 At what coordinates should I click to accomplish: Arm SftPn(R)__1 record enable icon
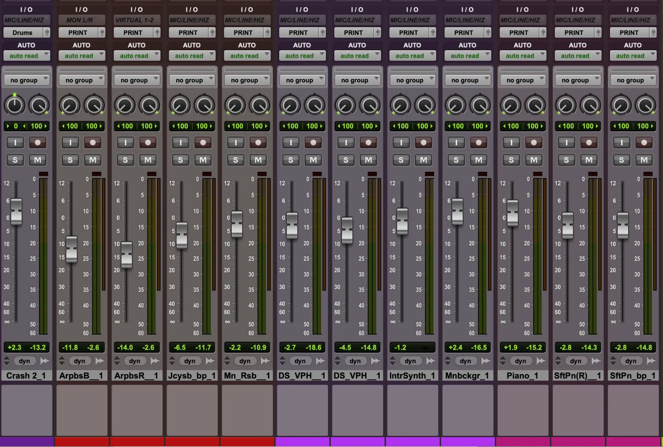[x=589, y=142]
